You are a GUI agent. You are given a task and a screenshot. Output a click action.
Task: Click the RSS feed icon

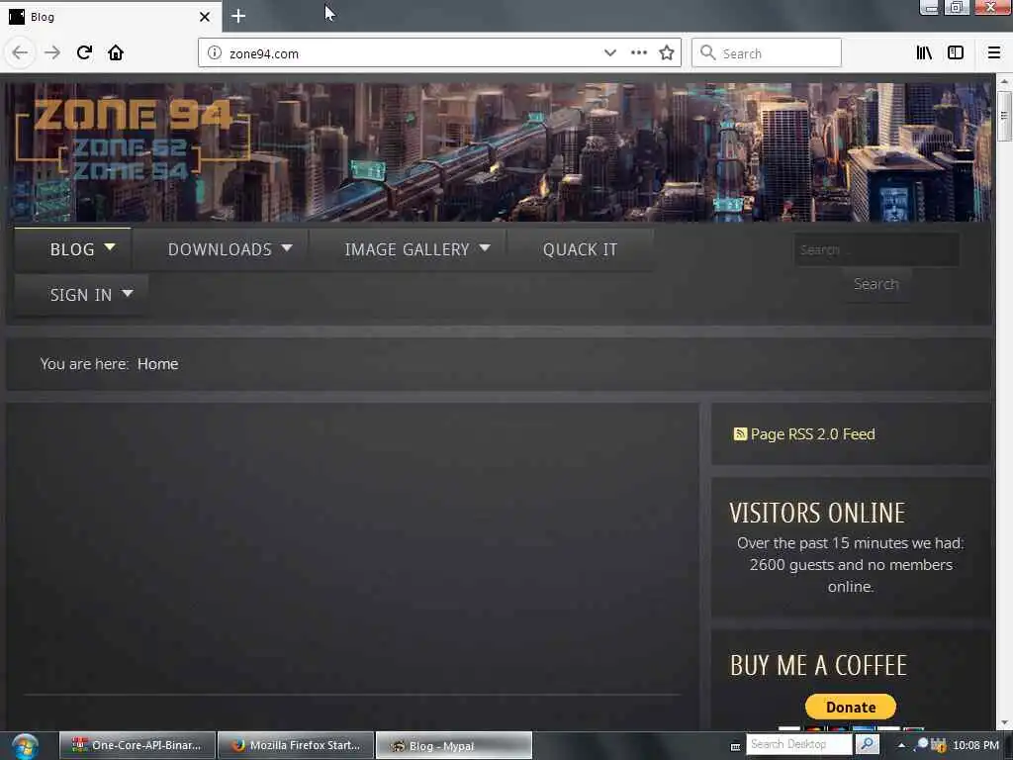pos(740,433)
